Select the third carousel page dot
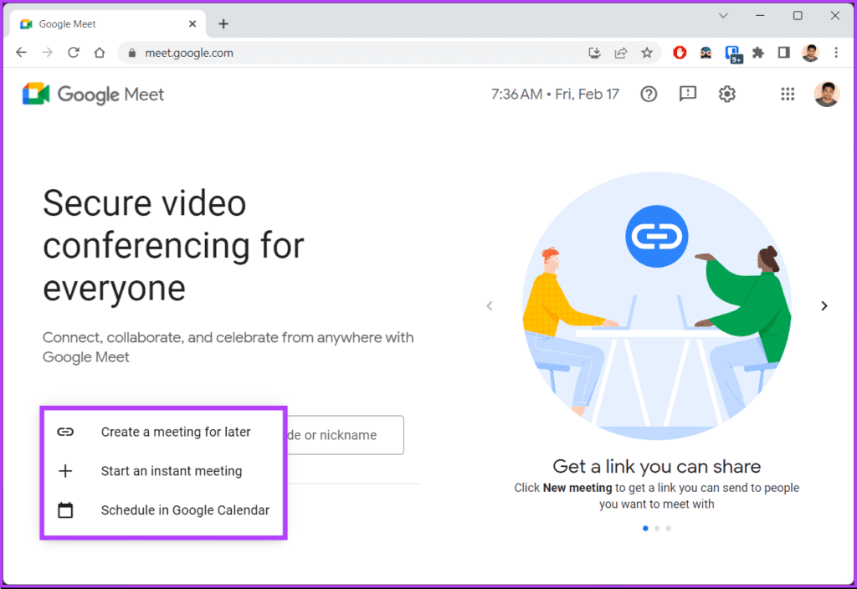Screen dimensions: 857x589 click(669, 529)
